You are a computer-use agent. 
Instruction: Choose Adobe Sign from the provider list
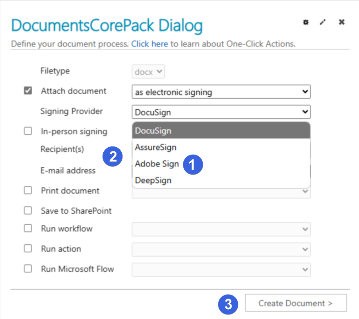(221, 164)
